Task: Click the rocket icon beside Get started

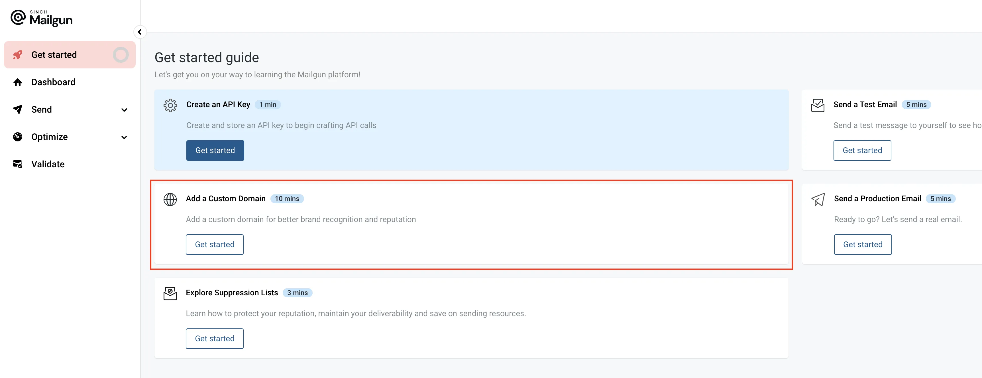Action: click(18, 55)
